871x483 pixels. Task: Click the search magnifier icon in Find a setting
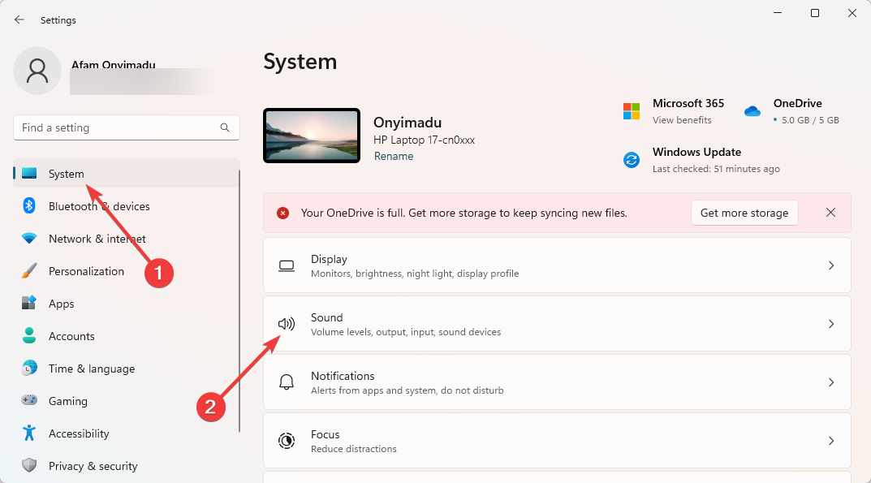[224, 127]
